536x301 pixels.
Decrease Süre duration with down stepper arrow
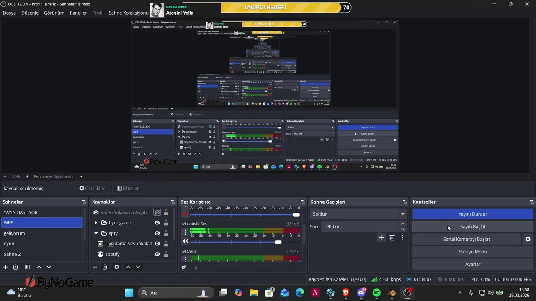coord(402,229)
